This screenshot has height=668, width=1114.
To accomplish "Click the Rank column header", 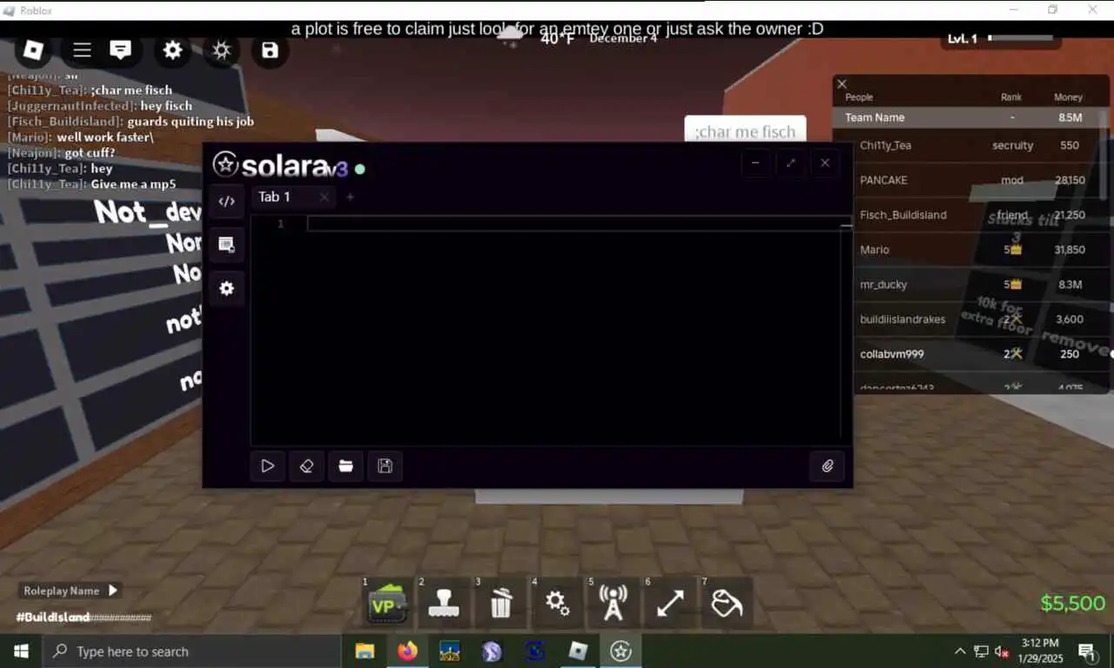I will coord(1011,97).
